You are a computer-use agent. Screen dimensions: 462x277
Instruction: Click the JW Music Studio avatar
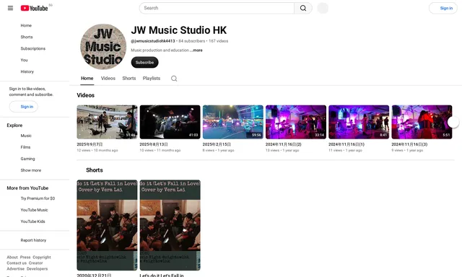103,47
